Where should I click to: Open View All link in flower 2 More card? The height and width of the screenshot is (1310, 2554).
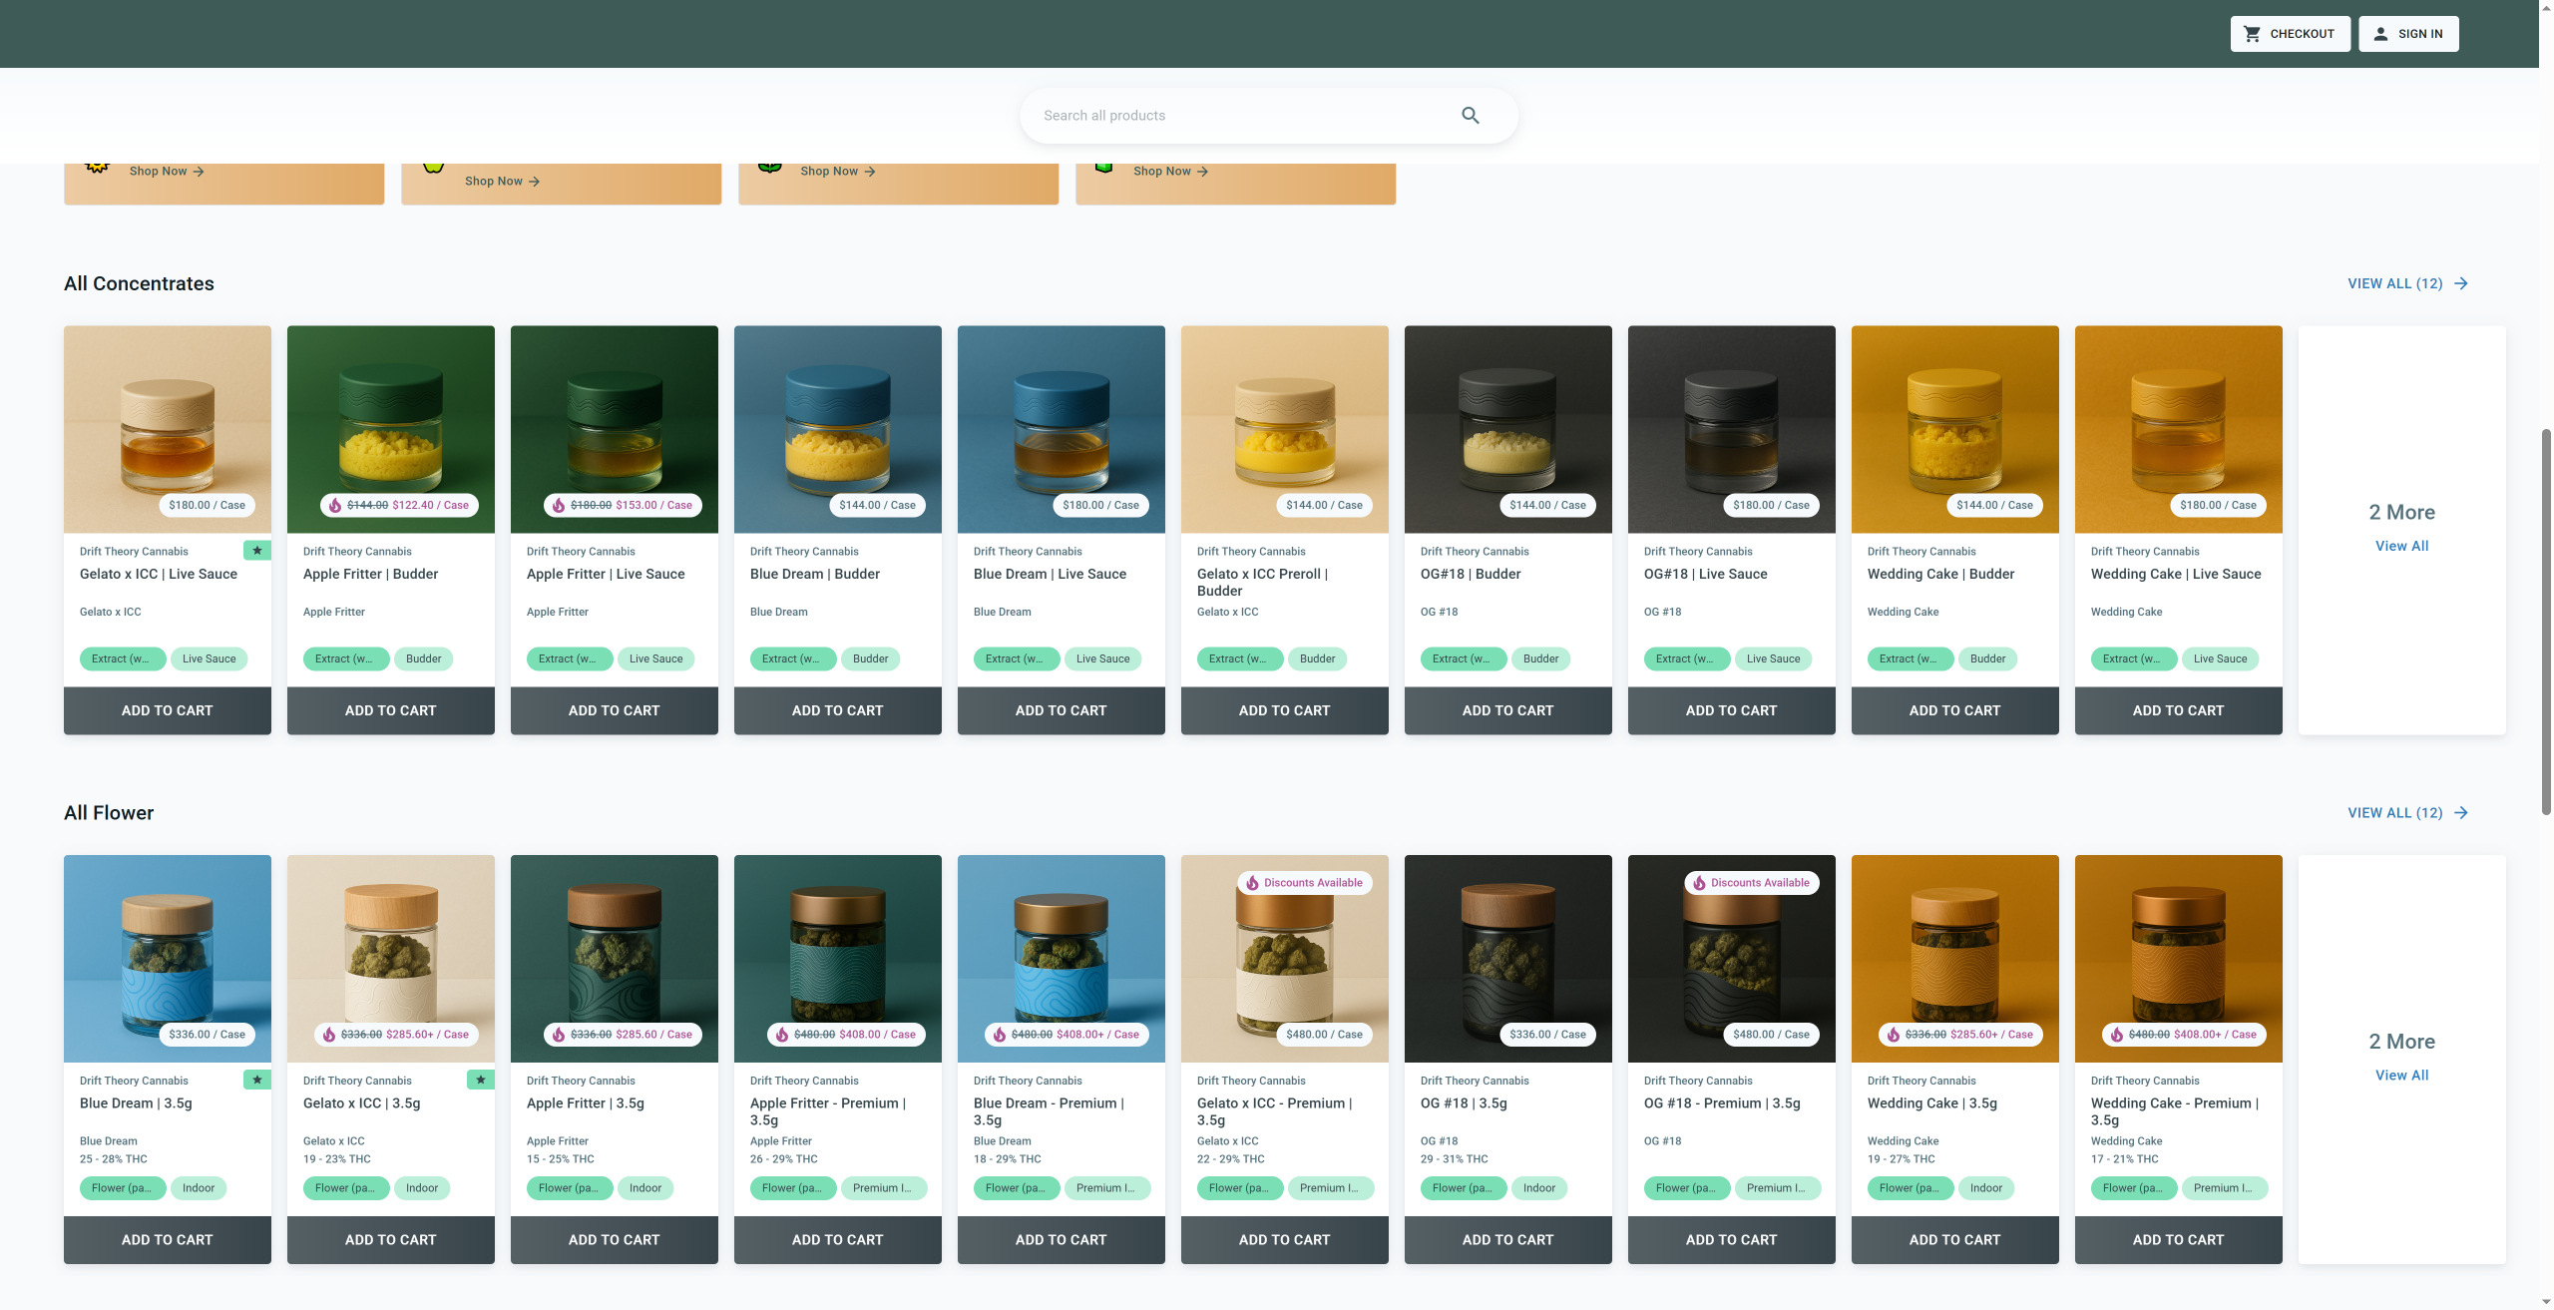click(2401, 1076)
